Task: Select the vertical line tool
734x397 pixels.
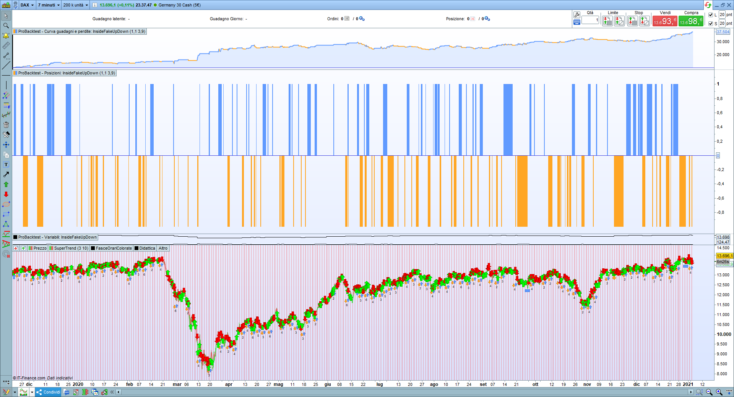Action: 6,85
